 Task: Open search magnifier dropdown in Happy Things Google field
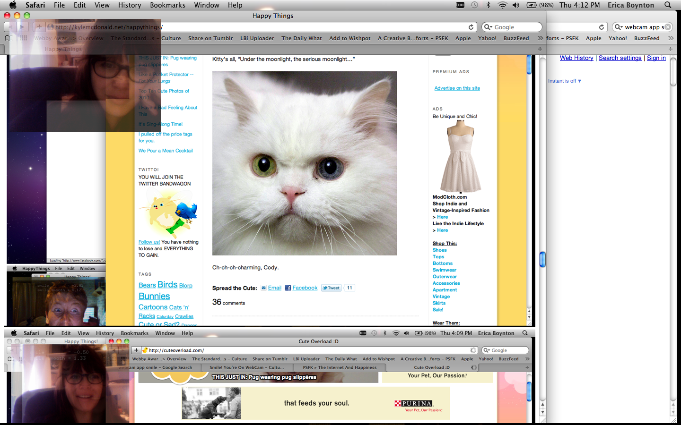pyautogui.click(x=488, y=27)
